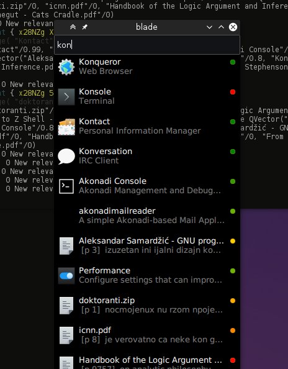Click the green dot next to Kontact
Viewport: 288px width, 369px height.
tap(233, 122)
